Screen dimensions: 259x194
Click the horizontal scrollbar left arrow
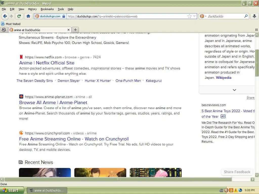[x=2, y=179]
